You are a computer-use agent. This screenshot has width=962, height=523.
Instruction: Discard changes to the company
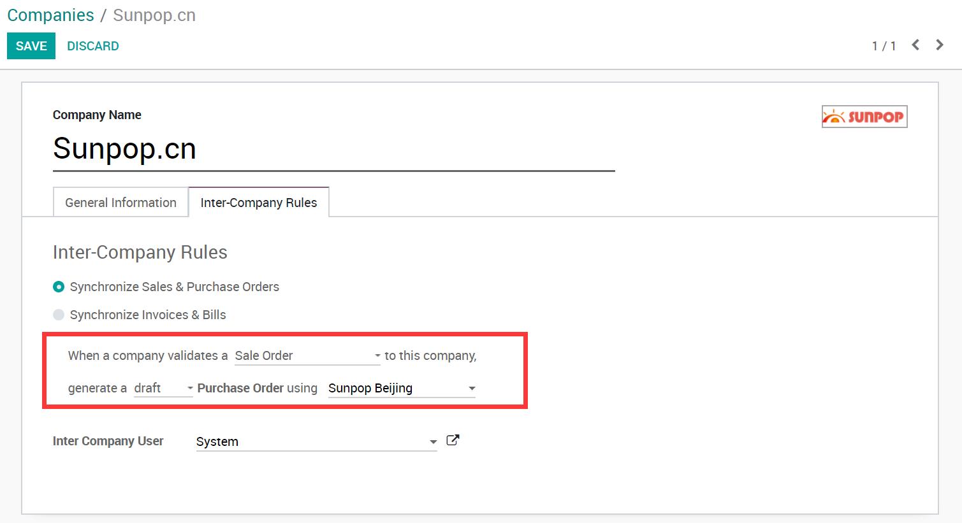click(93, 46)
